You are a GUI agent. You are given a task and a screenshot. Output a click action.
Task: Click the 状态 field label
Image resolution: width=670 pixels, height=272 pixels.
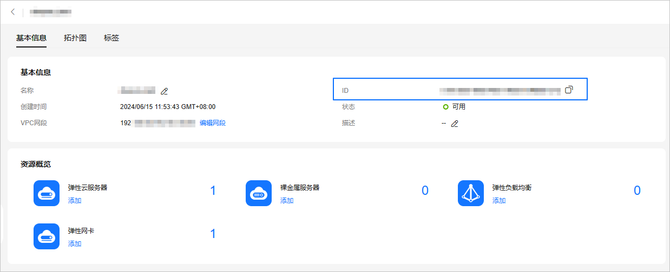point(349,107)
